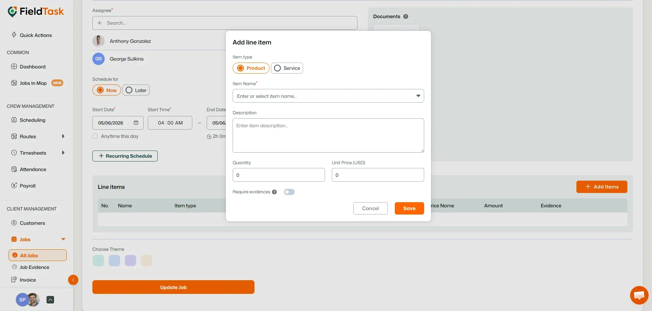Screen dimensions: 652x311
Task: Click the All Jobs badge icon
Action: click(x=15, y=255)
